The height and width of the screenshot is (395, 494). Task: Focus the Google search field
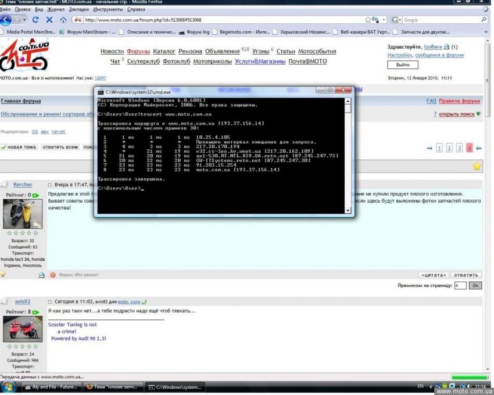tap(441, 20)
